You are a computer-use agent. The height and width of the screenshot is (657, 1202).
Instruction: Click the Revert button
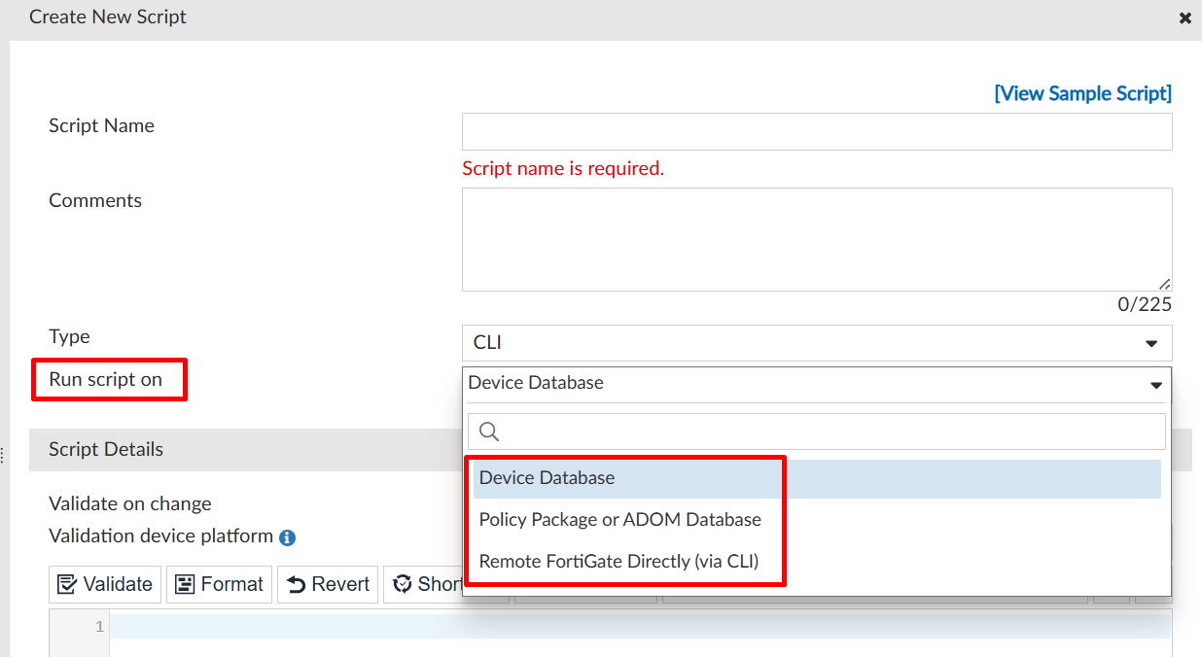click(x=328, y=584)
